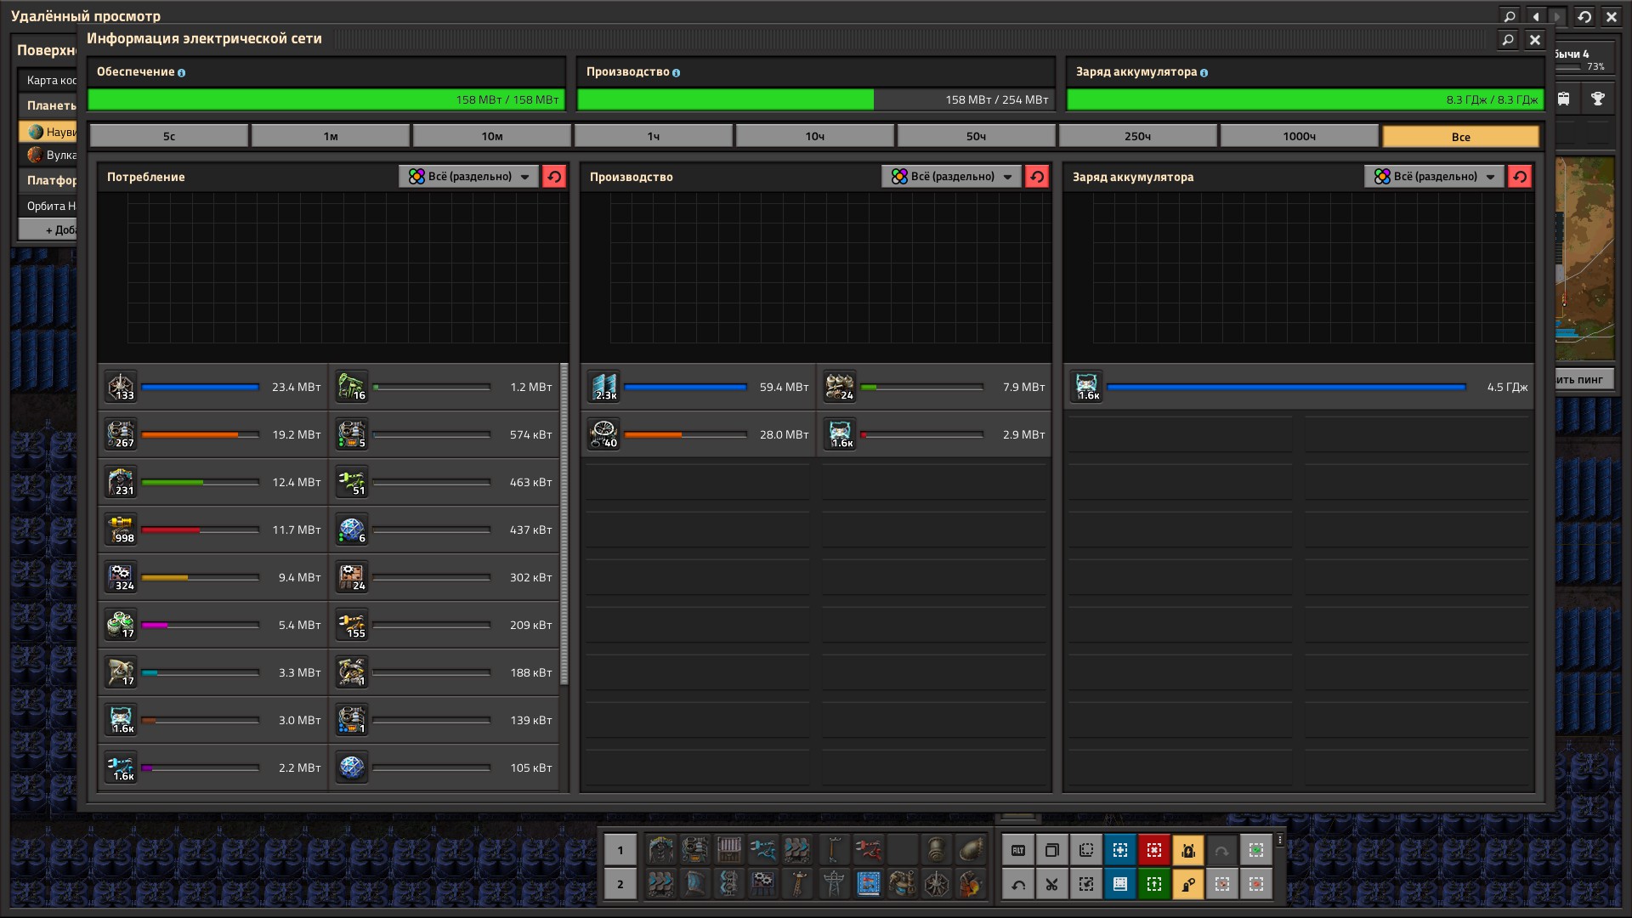Reset remote view with the circular arrow
Image resolution: width=1632 pixels, height=918 pixels.
point(1584,16)
